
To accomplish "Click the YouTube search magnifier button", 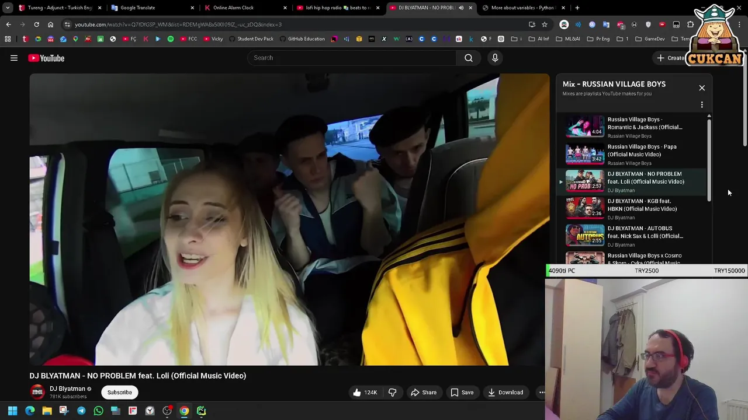I will point(469,58).
